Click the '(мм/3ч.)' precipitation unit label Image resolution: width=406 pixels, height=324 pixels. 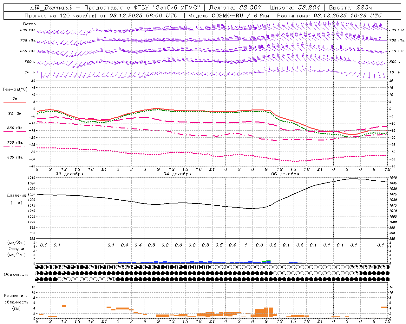[16, 243]
